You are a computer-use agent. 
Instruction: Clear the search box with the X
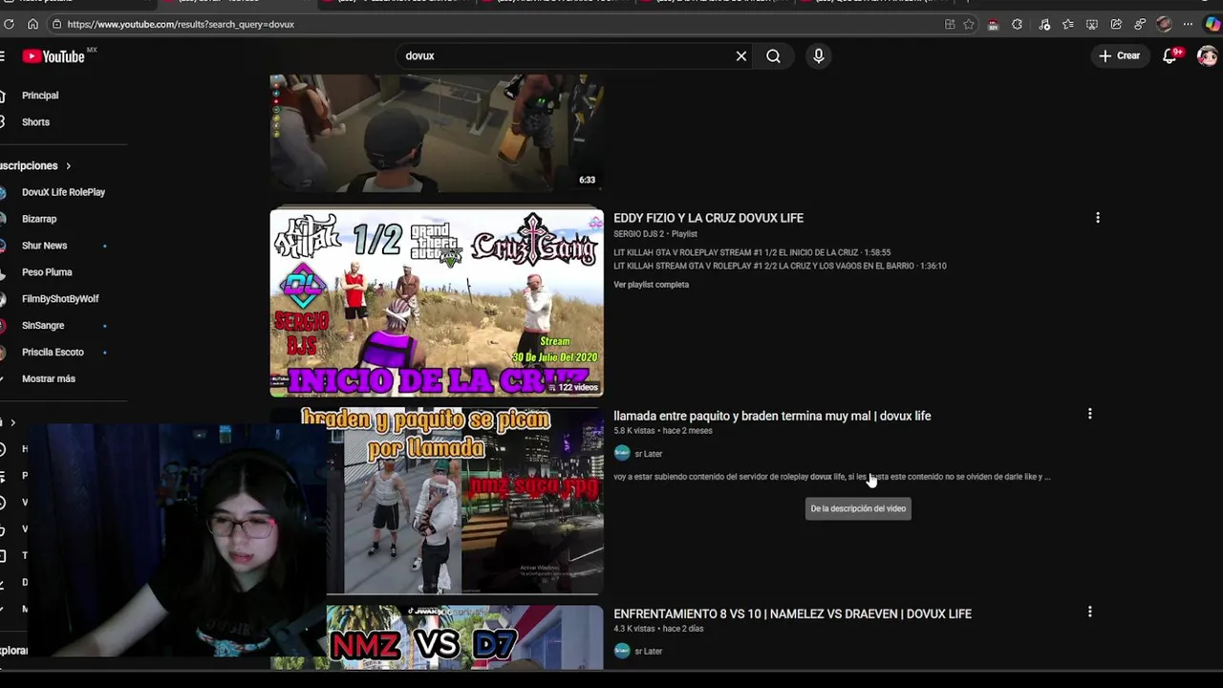741,56
